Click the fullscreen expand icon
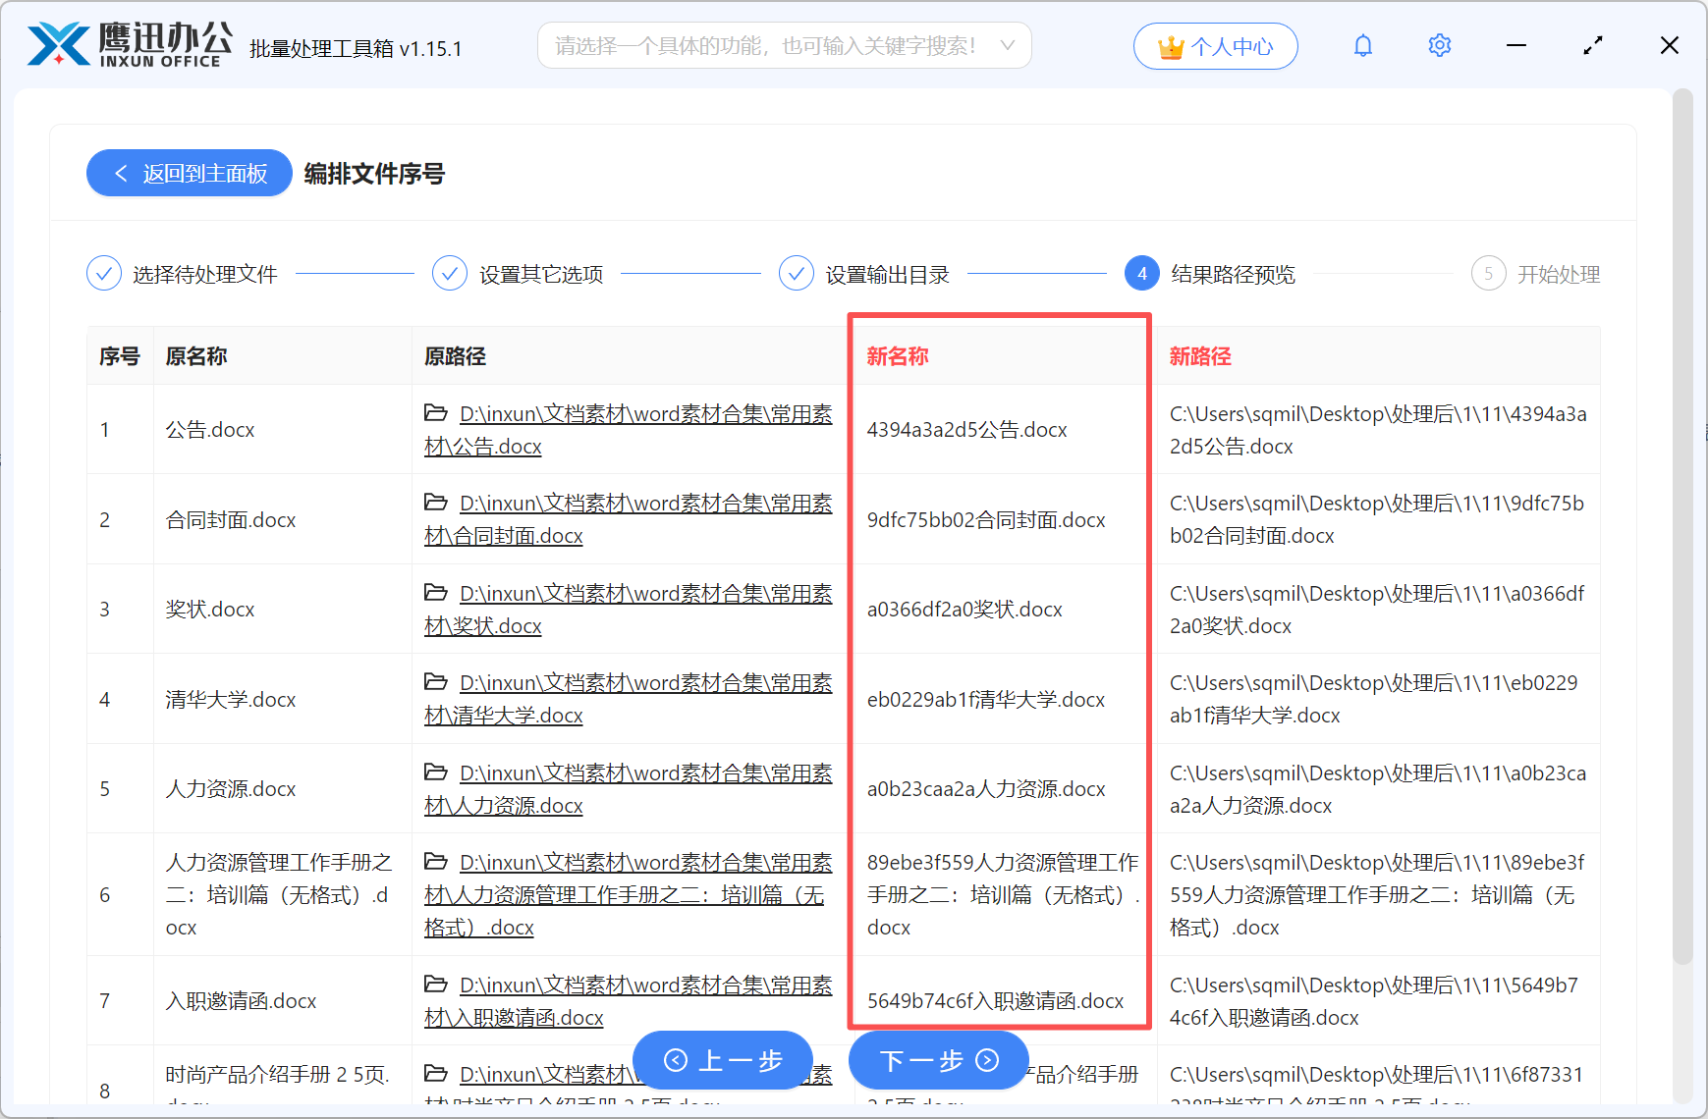 [x=1593, y=45]
